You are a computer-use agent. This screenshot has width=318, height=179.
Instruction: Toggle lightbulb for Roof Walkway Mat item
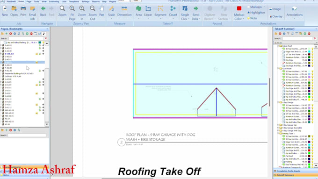(x=312, y=165)
